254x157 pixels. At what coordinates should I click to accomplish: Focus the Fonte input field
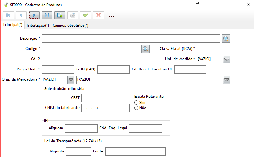pyautogui.click(x=136, y=152)
